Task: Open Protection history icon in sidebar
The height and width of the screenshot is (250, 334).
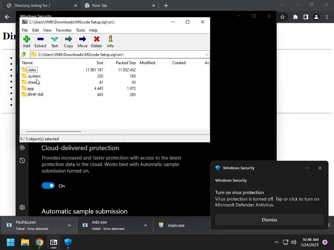Action: coord(22,160)
